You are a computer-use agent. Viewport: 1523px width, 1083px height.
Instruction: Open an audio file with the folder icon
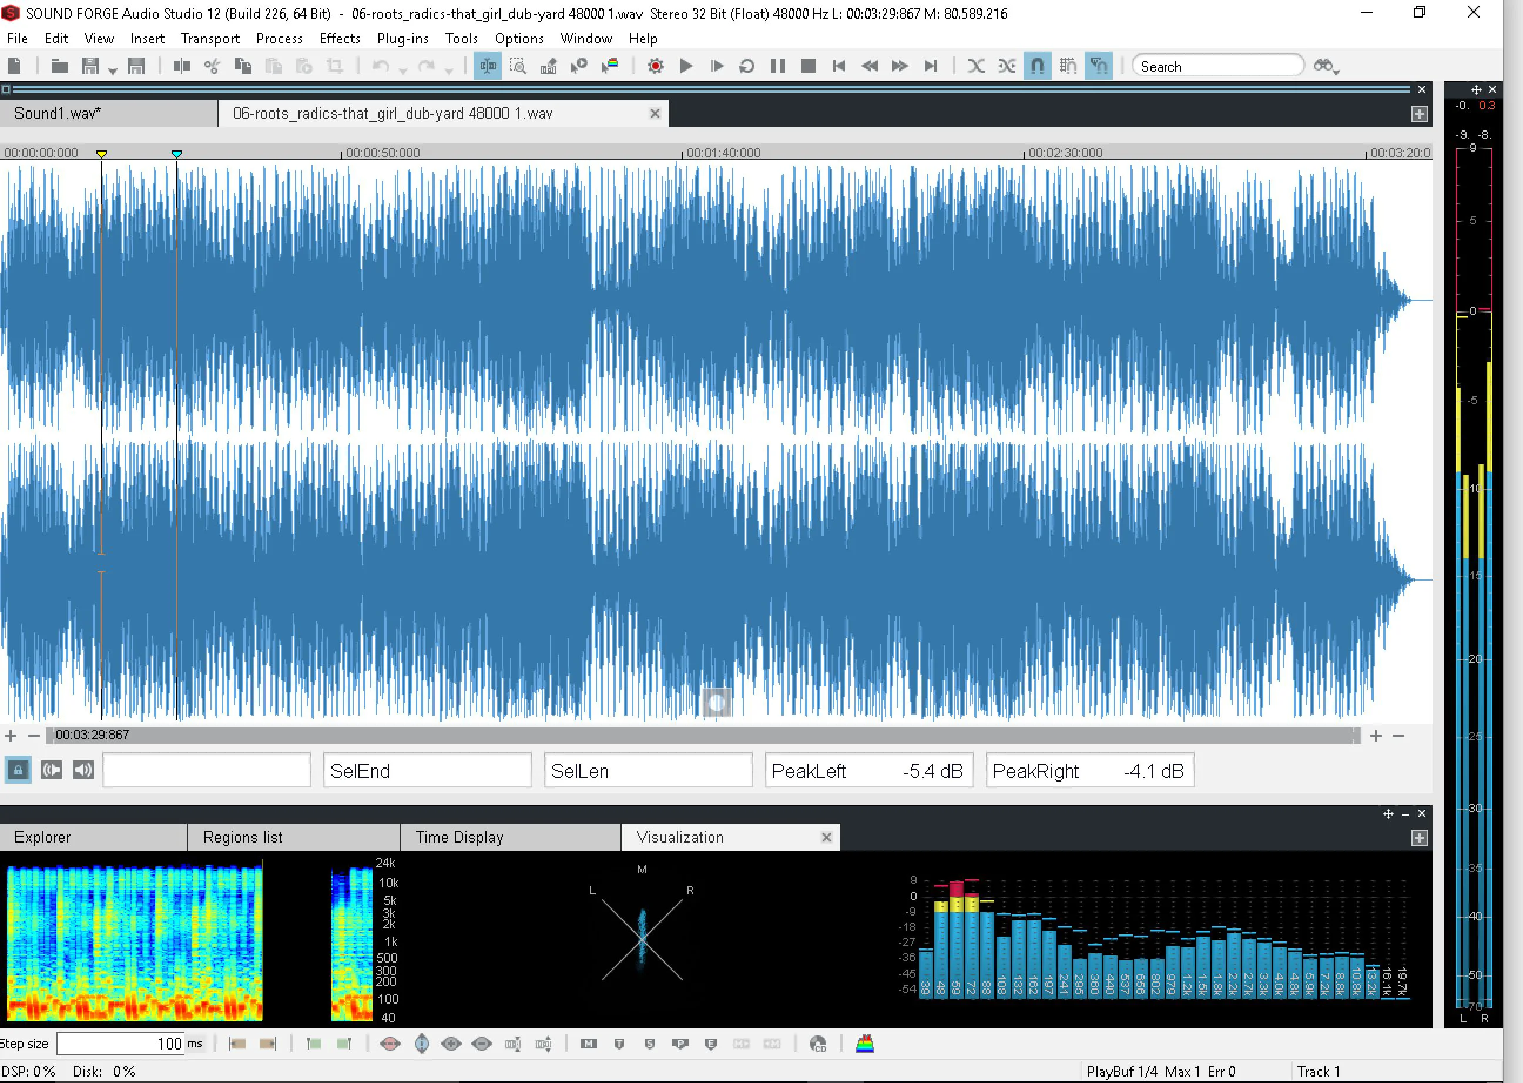60,66
